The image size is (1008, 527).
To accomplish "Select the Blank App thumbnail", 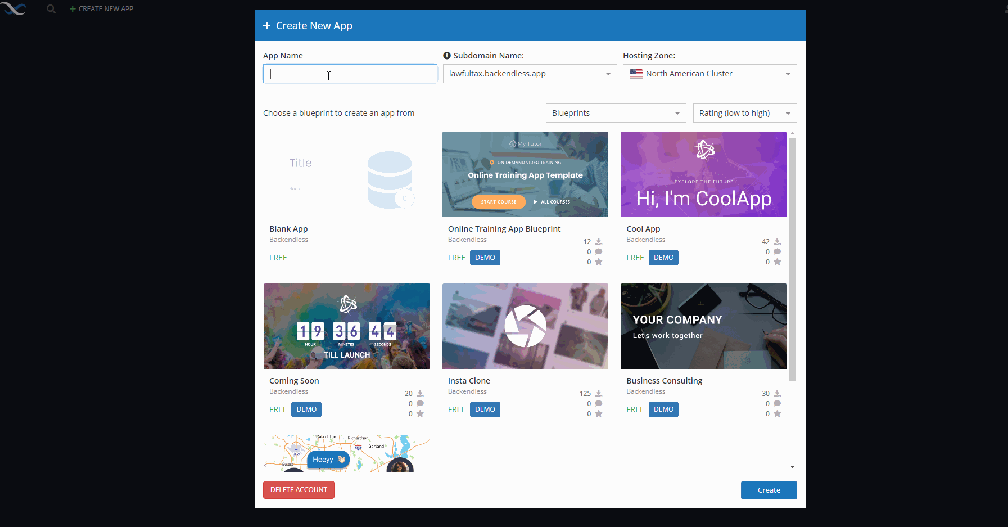I will [x=347, y=174].
